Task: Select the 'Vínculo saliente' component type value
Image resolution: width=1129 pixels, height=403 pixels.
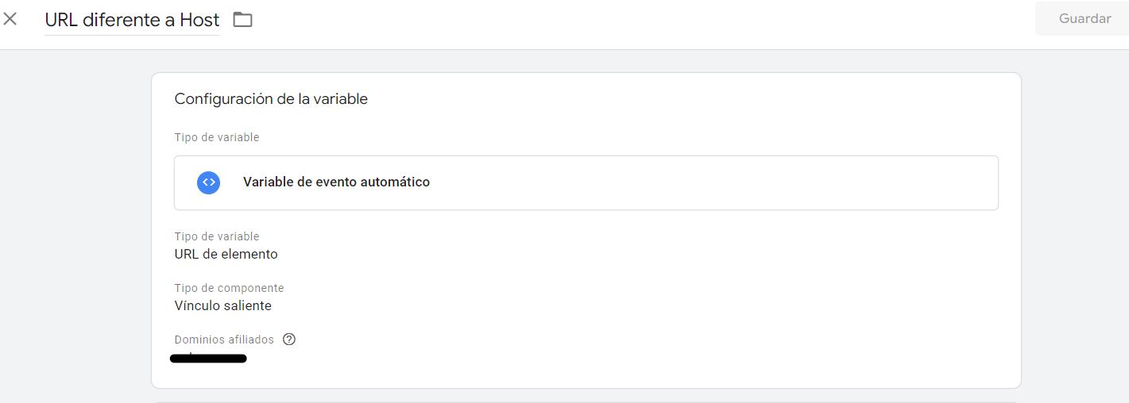Action: pyautogui.click(x=222, y=306)
